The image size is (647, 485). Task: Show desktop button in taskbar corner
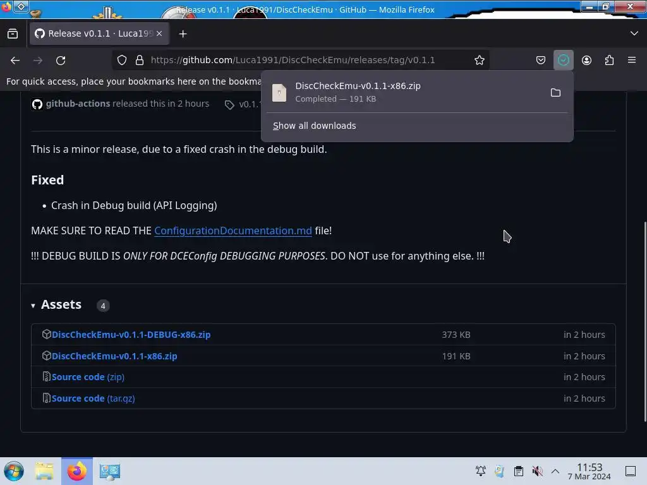pyautogui.click(x=630, y=471)
